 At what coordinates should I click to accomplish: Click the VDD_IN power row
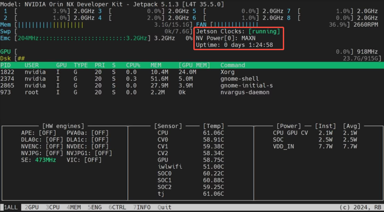point(315,146)
